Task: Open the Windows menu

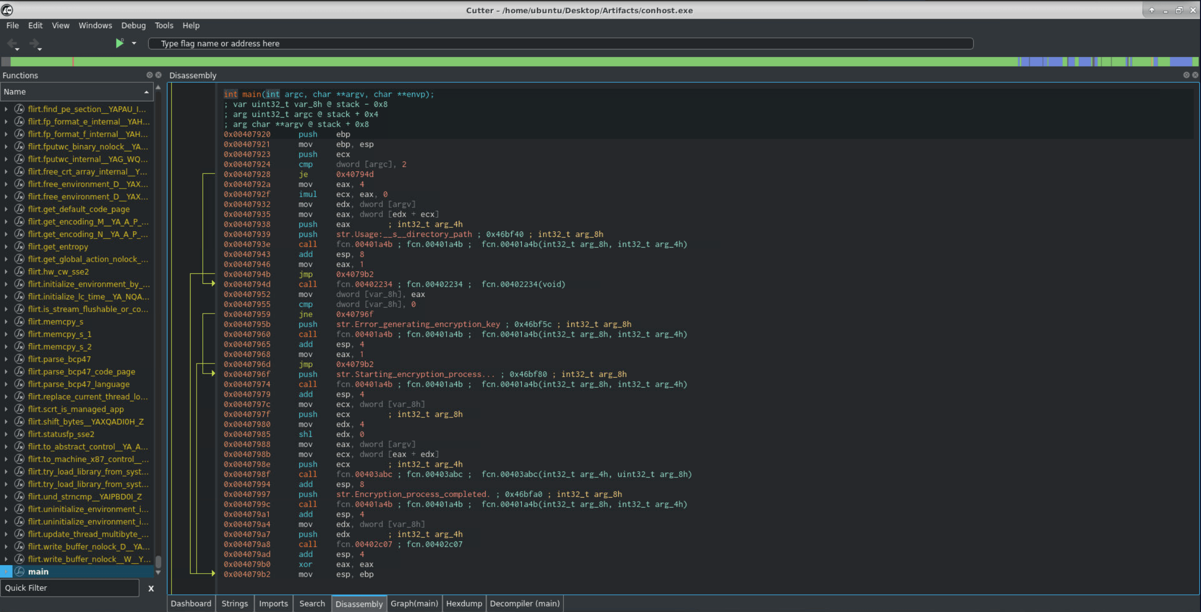Action: pyautogui.click(x=95, y=25)
